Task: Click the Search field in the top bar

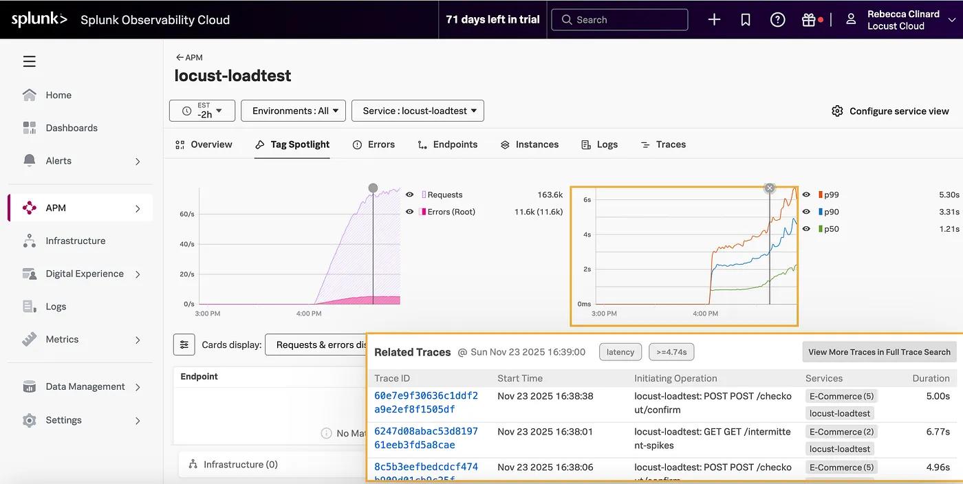Action: [619, 19]
